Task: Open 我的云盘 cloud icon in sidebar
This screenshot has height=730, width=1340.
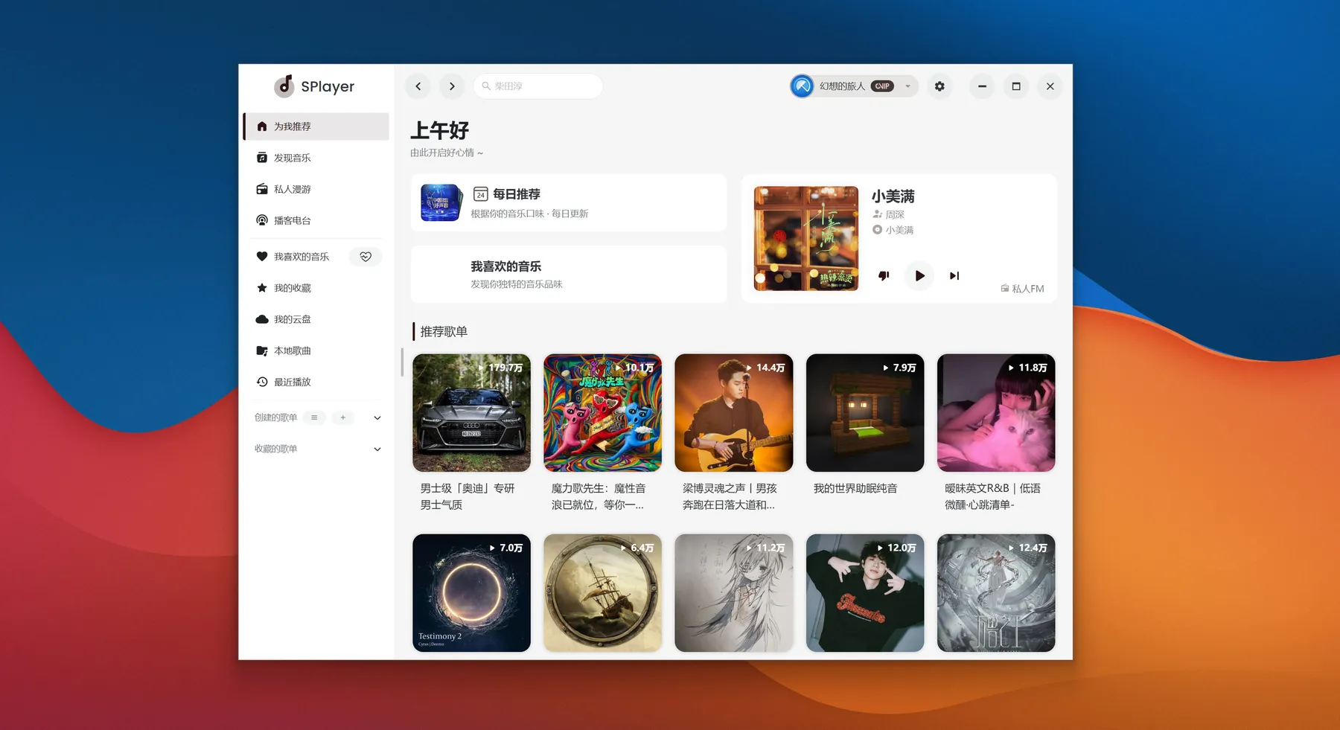Action: (262, 319)
